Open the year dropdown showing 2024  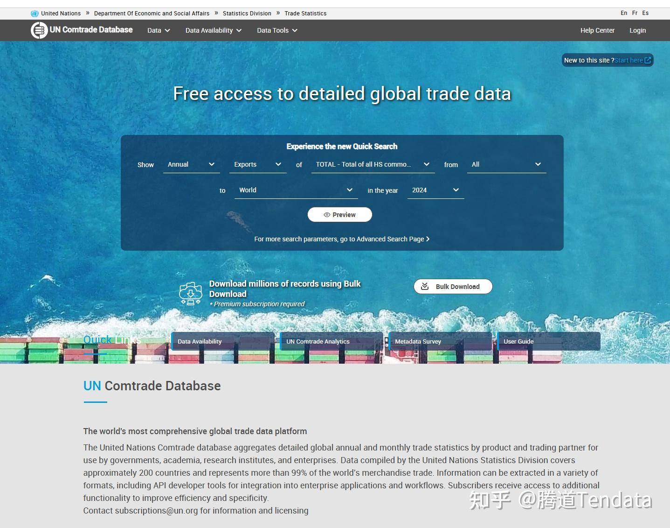[x=436, y=190]
